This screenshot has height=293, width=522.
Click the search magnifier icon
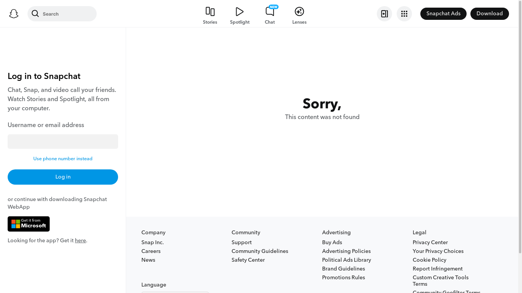pyautogui.click(x=35, y=14)
